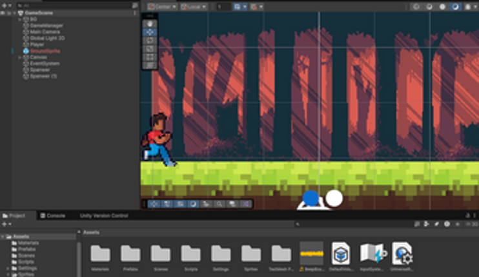
Task: Open grid snapping options arrow
Action: 245,6
